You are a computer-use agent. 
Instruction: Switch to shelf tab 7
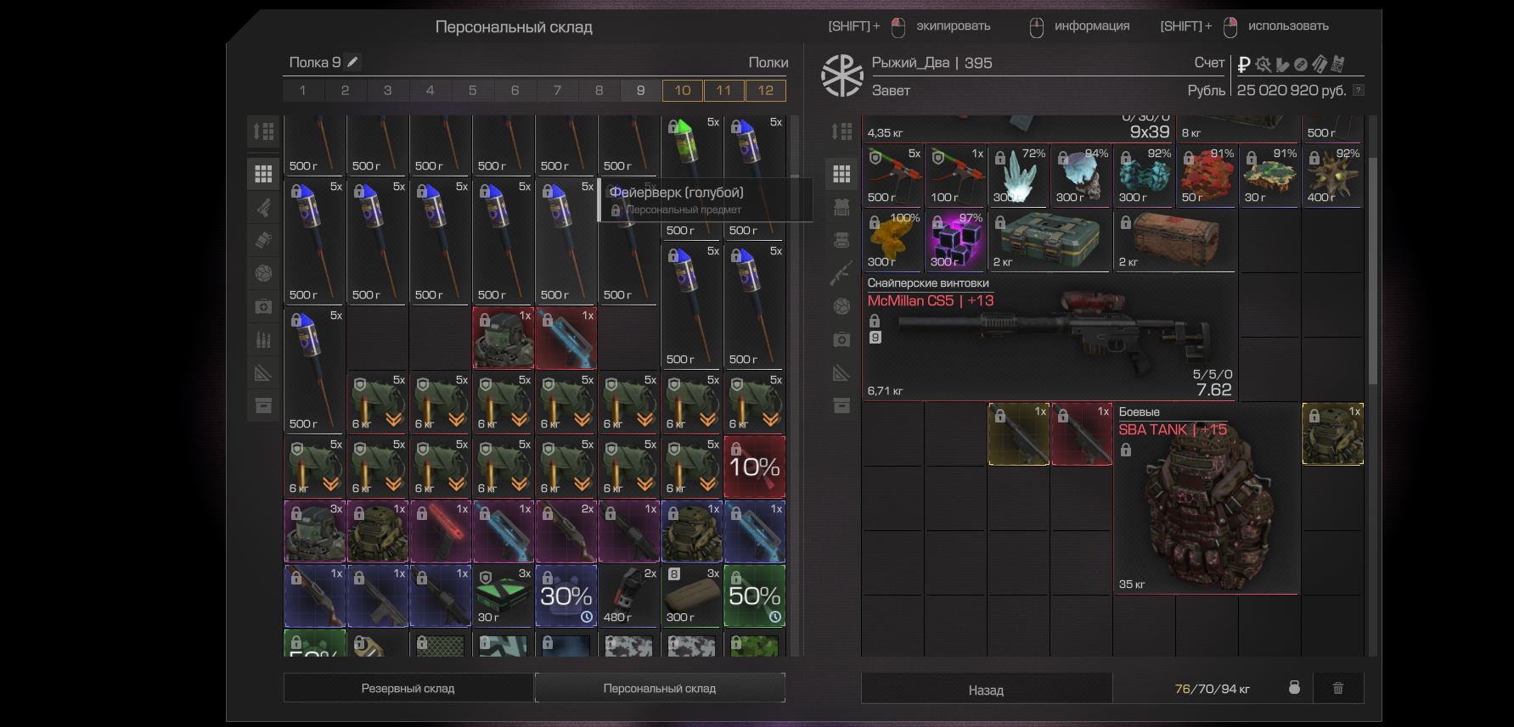(557, 90)
